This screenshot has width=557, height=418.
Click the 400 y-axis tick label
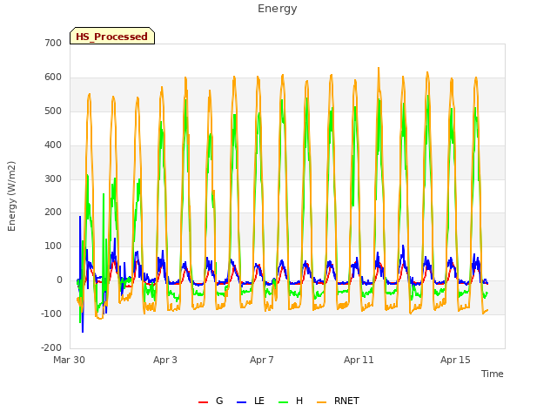(53, 145)
